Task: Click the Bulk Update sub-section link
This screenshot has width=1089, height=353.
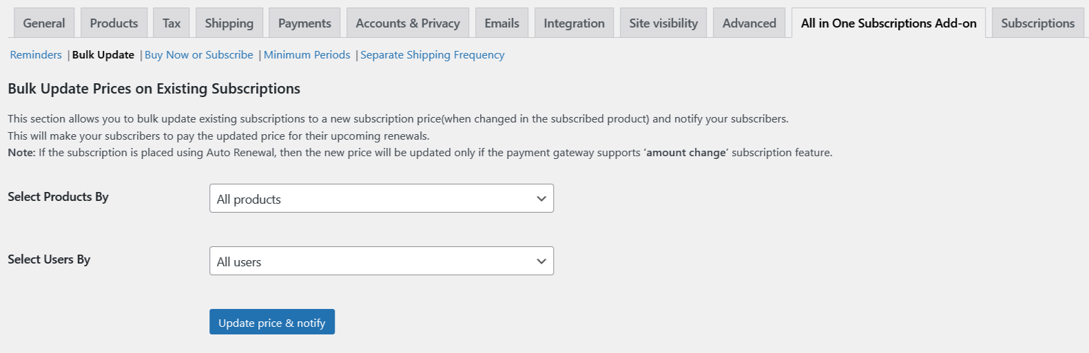Action: coord(103,55)
